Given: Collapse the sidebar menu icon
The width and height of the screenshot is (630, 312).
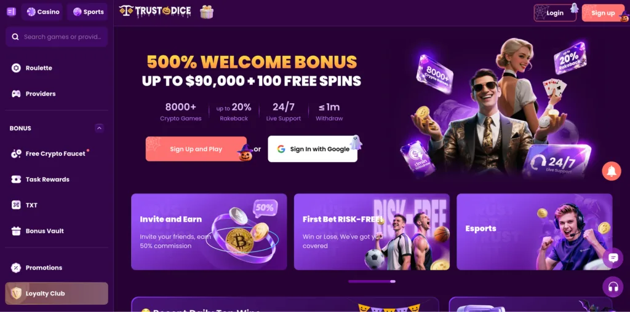Looking at the screenshot, I should (11, 12).
